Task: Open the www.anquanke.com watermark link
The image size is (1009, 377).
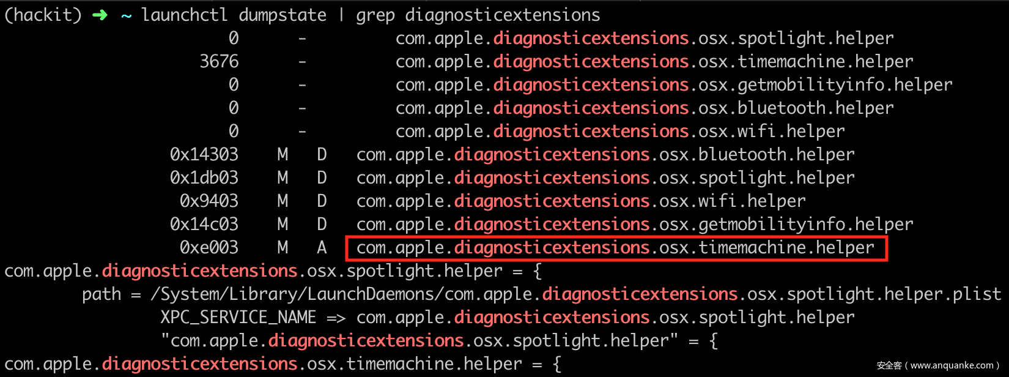Action: tap(952, 365)
